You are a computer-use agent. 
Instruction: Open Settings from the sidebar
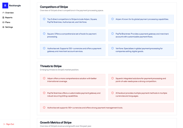point(8,27)
